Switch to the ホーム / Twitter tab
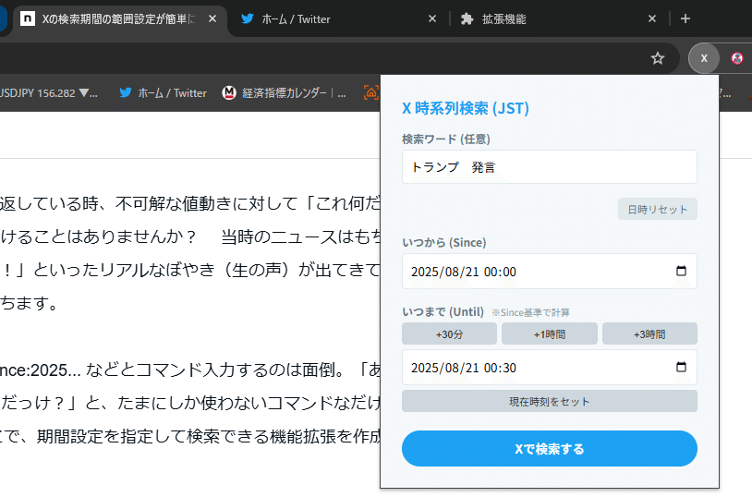Screen dimensions: 752x497 pyautogui.click(x=338, y=18)
